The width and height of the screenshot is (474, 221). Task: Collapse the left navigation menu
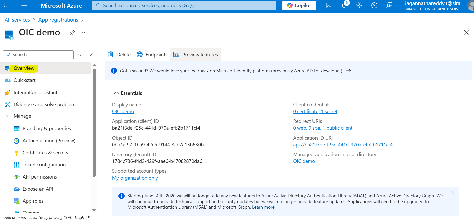pos(91,55)
